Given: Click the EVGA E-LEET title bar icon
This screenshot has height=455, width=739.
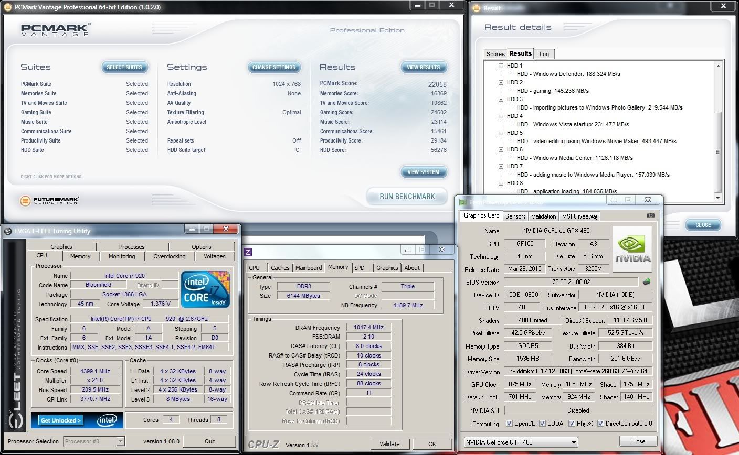Looking at the screenshot, I should pos(8,231).
